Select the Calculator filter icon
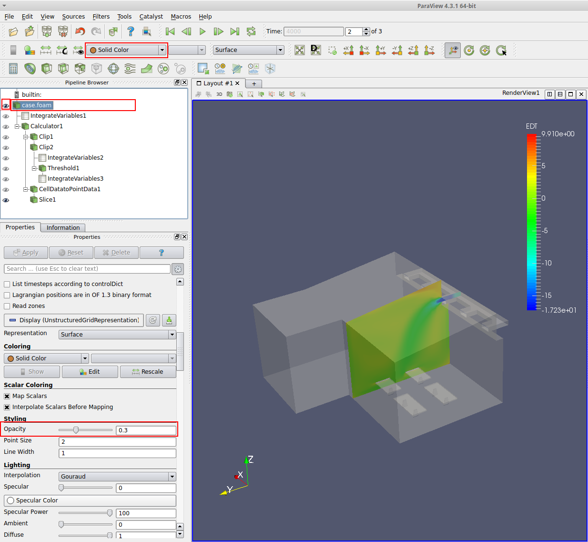Screen dimensions: 588x542 13,69
